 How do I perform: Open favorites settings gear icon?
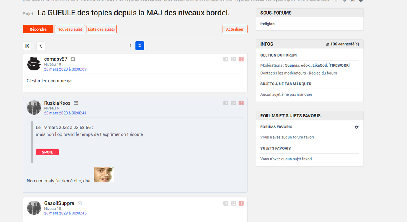pyautogui.click(x=357, y=127)
